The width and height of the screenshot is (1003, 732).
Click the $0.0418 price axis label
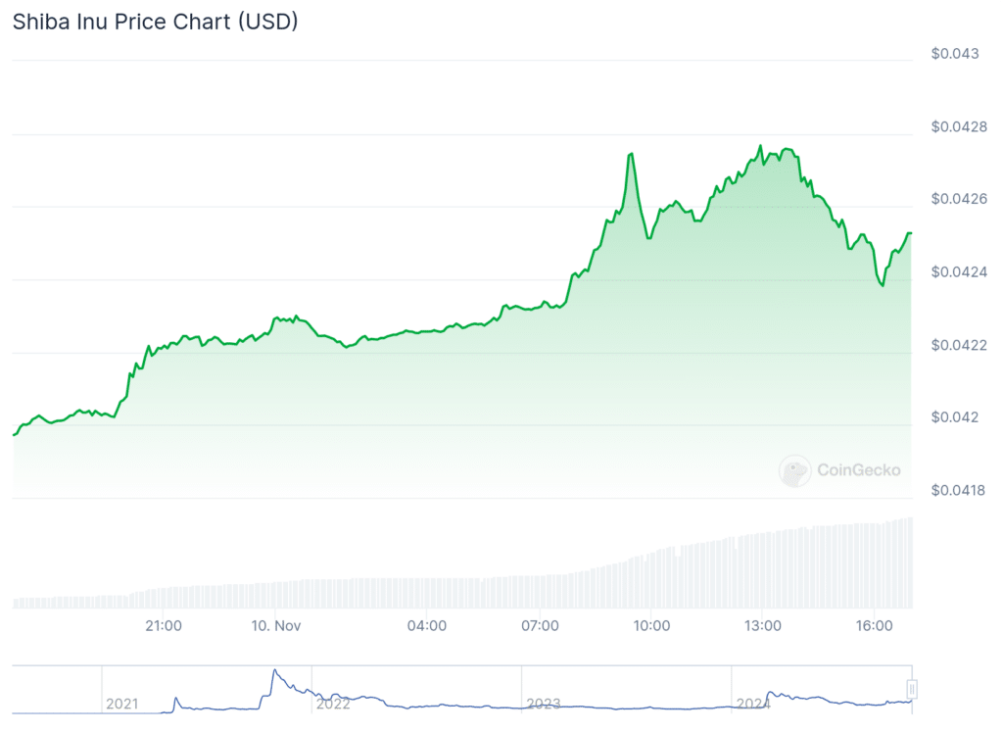[x=959, y=489]
